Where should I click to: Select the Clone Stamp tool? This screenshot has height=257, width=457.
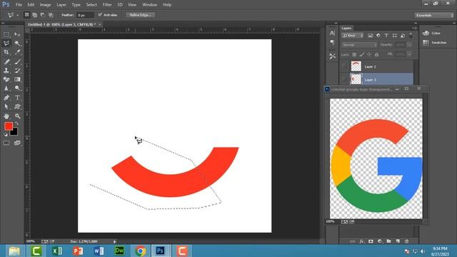[6, 70]
